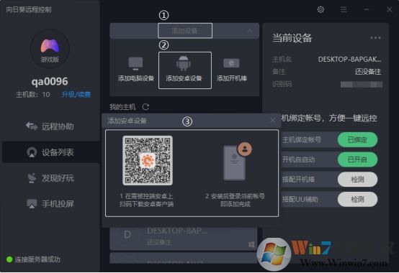This screenshot has height=273, width=399.
Task: Click 检测 for 搭配开机棒
Action: [x=357, y=180]
